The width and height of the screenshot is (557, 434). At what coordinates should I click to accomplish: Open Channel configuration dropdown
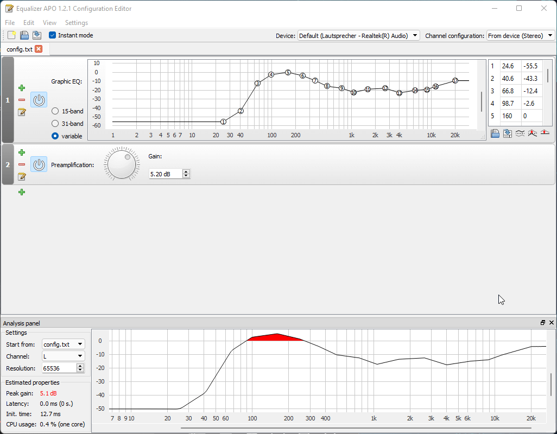pos(521,36)
